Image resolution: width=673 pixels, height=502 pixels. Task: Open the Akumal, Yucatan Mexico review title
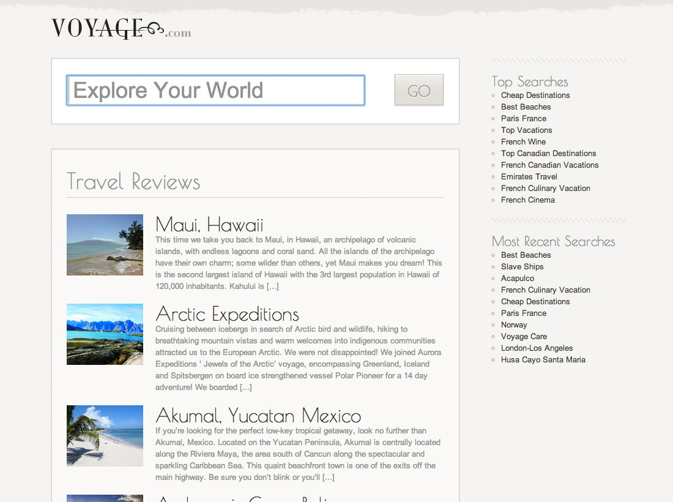[x=258, y=416]
